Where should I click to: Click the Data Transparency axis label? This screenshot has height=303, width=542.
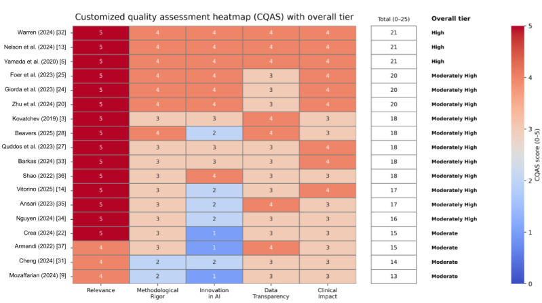click(x=271, y=293)
